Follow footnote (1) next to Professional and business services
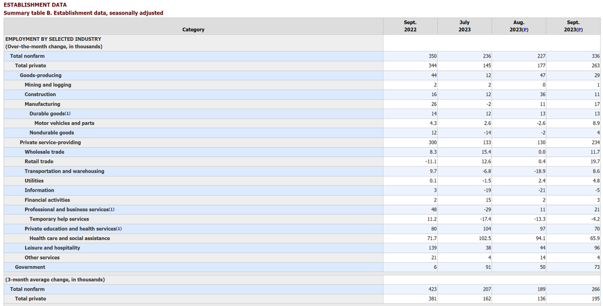Viewport: 603px width, 306px height. tap(112, 210)
